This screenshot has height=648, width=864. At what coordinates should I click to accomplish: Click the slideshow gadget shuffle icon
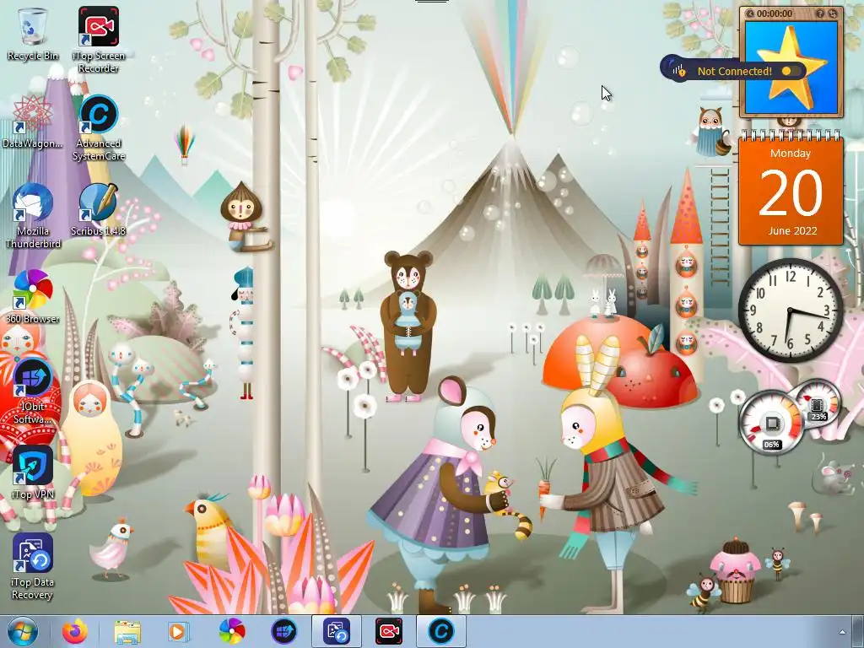tap(832, 13)
